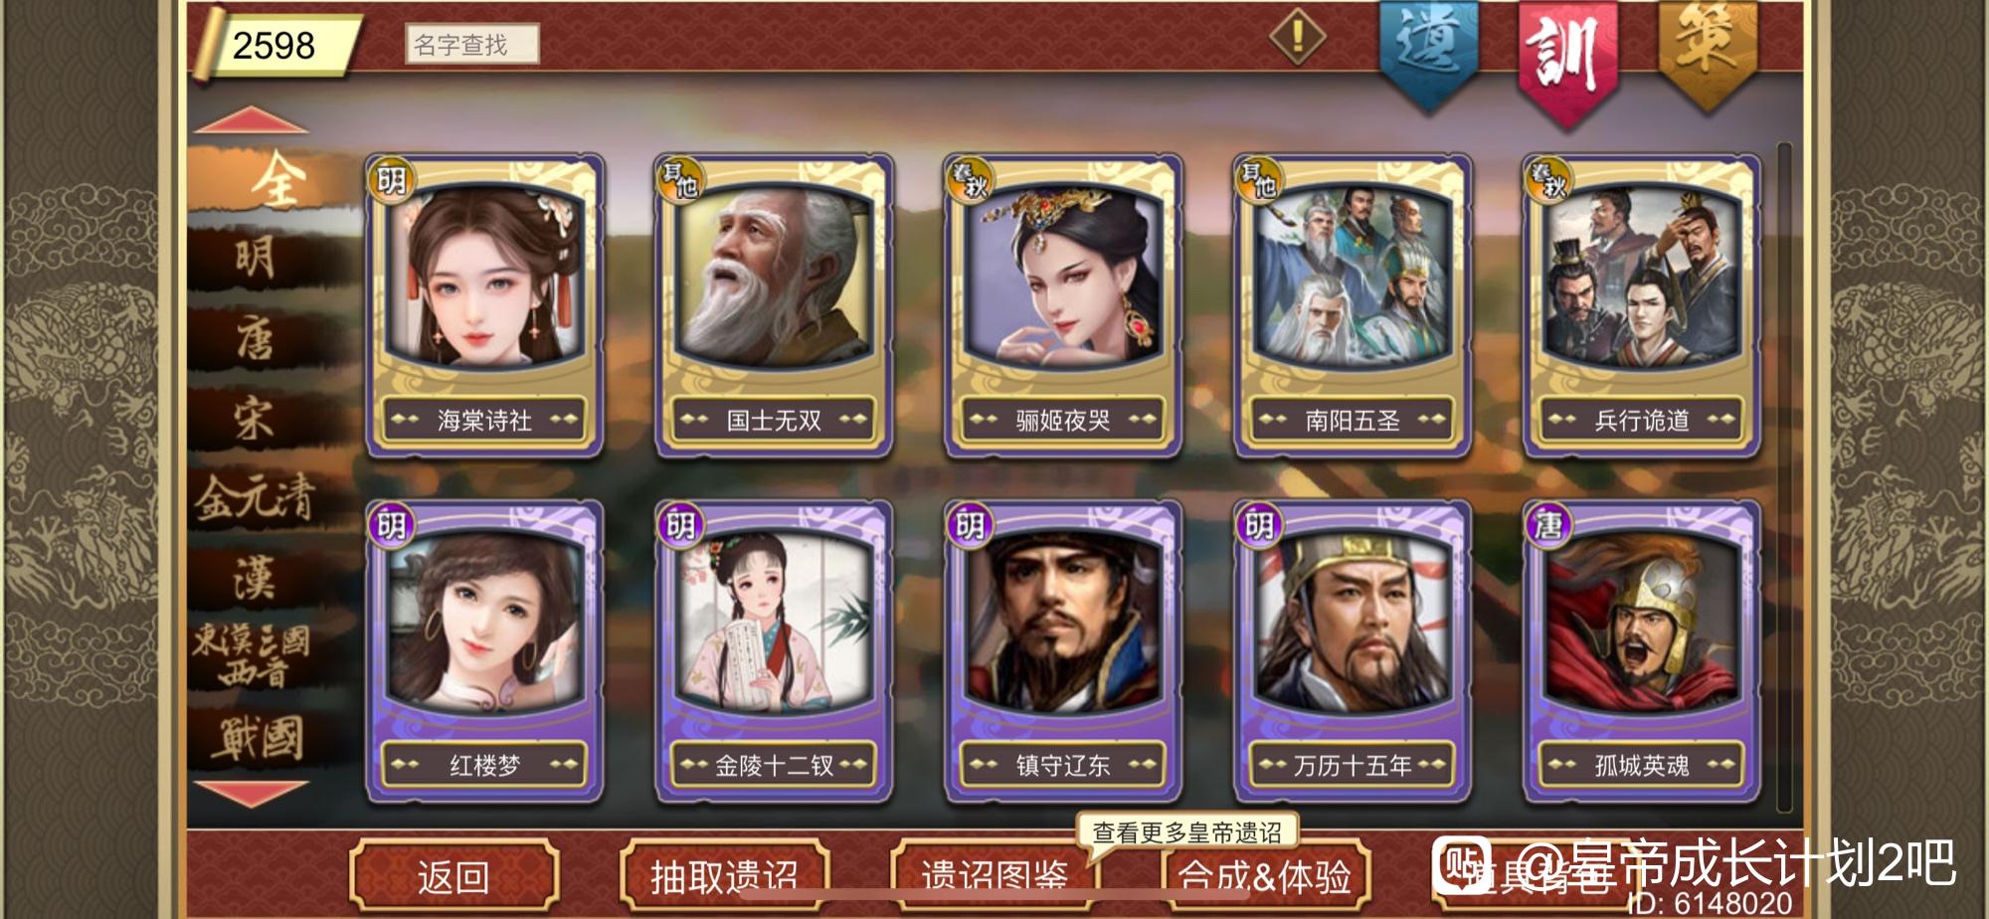
Task: Open the 骊姬夜哭 card
Action: tap(1063, 305)
